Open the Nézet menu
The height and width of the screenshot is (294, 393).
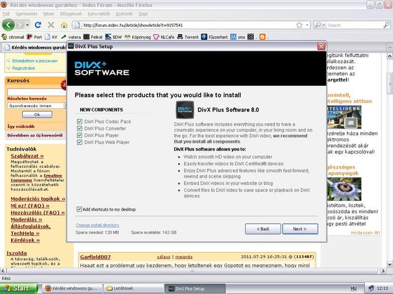click(49, 13)
